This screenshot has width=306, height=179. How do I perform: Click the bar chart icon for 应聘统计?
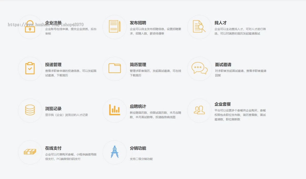coord(114,110)
